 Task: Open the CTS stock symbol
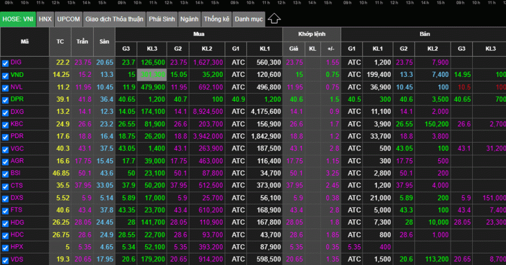17,185
